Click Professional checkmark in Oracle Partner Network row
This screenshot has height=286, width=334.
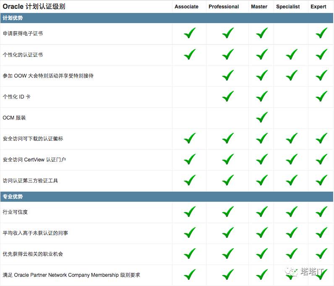(x=228, y=275)
